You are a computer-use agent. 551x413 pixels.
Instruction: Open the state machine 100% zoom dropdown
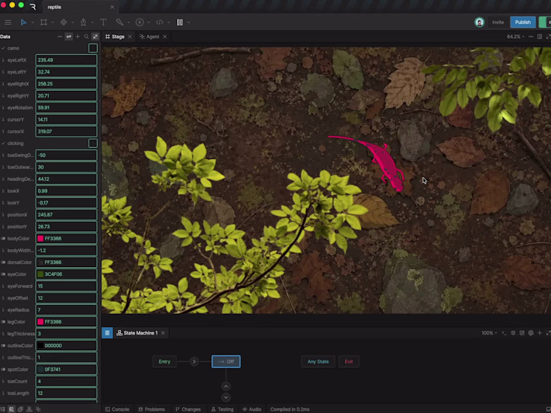[x=489, y=333]
